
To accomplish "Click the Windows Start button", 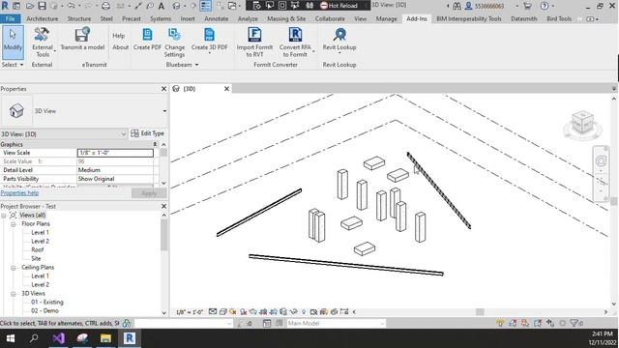I will [x=11, y=338].
